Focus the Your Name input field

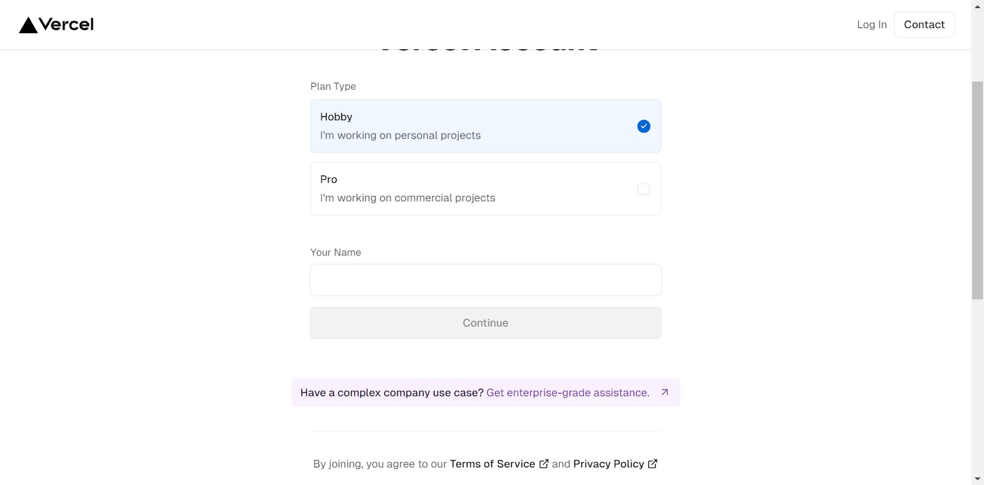(x=485, y=280)
